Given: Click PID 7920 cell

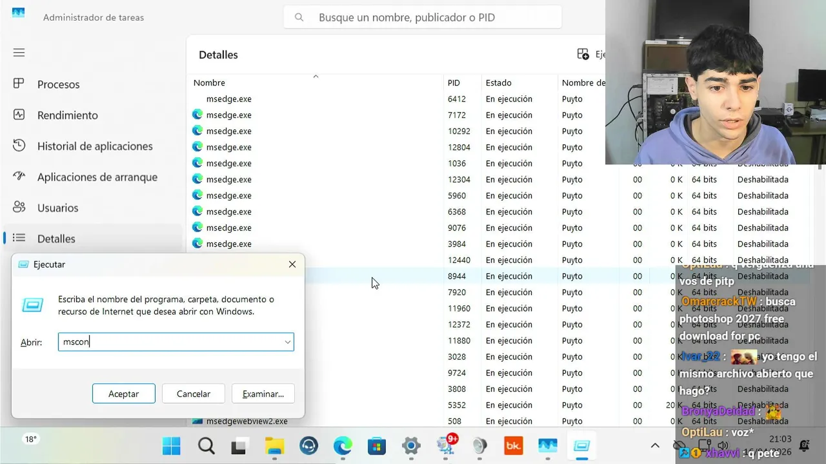Looking at the screenshot, I should (457, 292).
